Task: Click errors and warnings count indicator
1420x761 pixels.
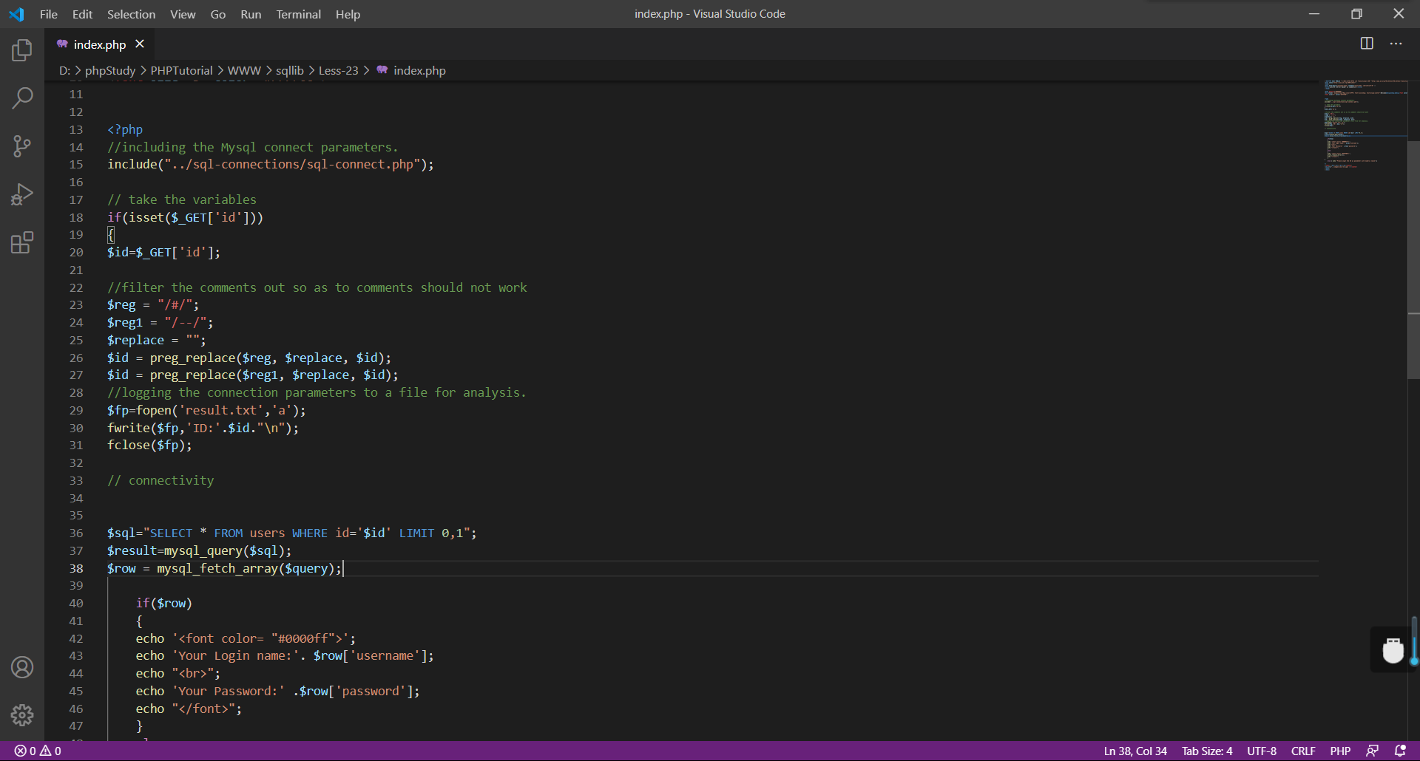Action: coord(38,751)
